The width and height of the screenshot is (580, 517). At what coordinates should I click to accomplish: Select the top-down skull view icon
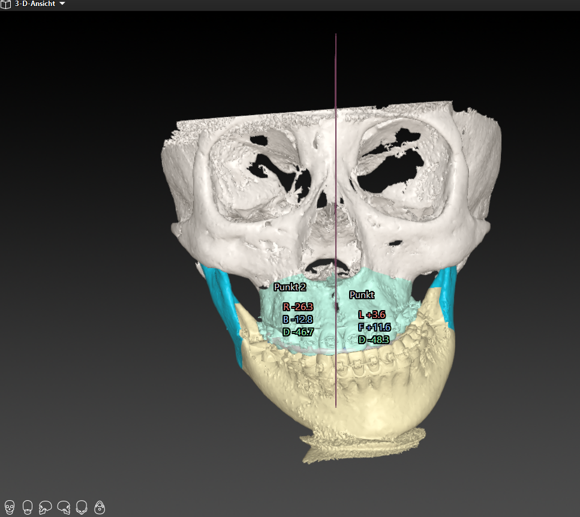(x=82, y=508)
